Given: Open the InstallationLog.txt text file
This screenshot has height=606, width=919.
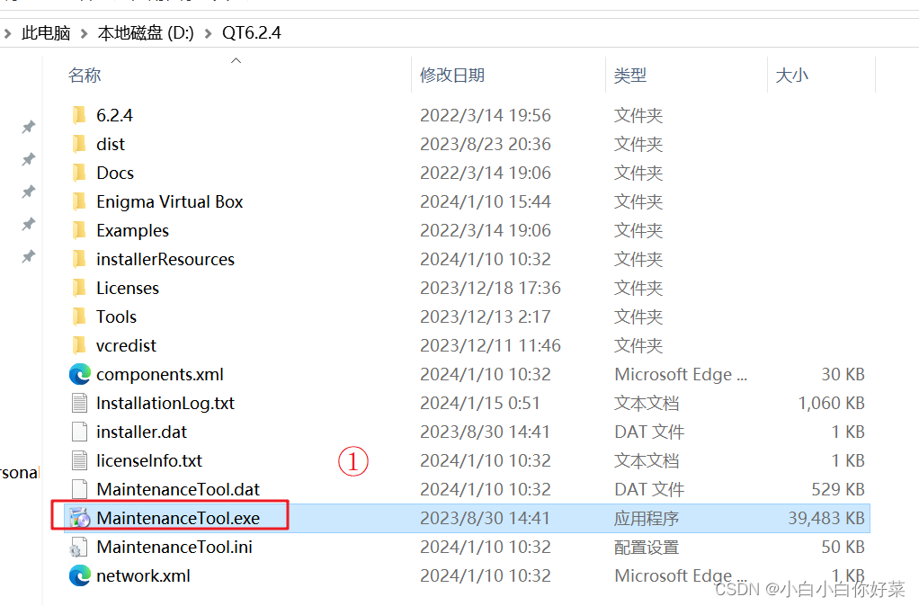Looking at the screenshot, I should [164, 403].
